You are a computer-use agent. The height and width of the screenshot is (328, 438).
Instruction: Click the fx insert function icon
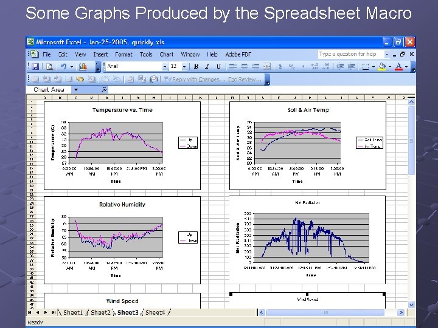pos(104,89)
